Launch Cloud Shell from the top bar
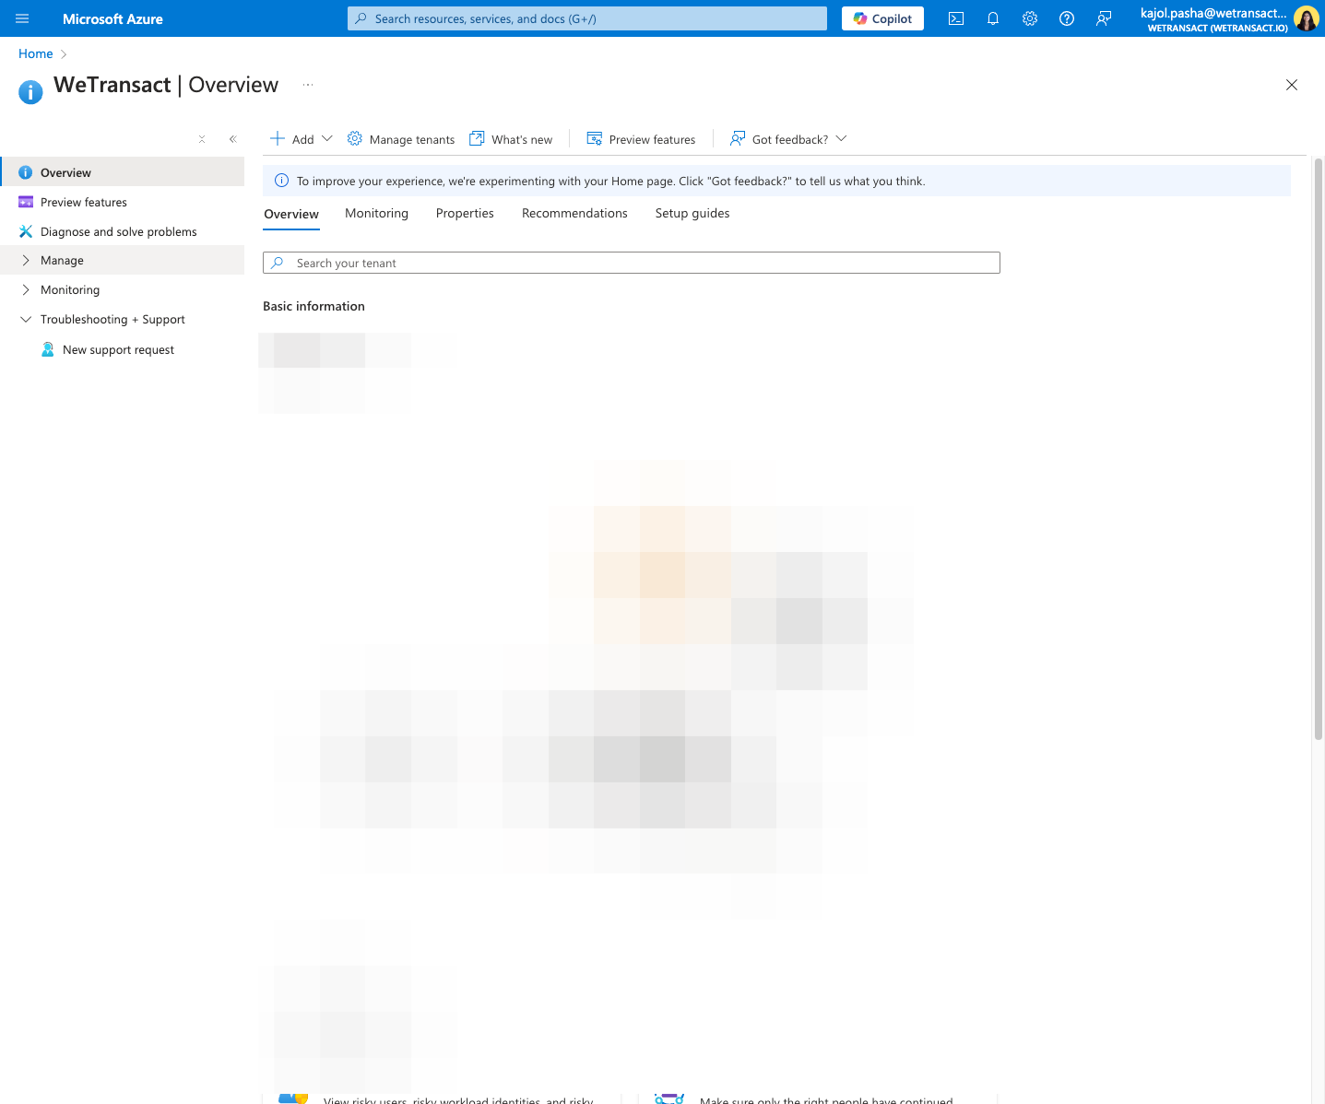This screenshot has height=1104, width=1325. (x=956, y=18)
